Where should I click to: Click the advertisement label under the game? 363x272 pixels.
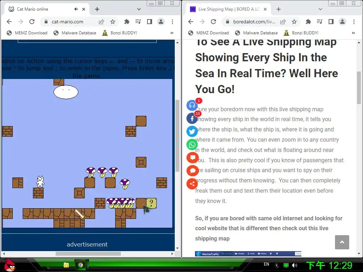tap(87, 244)
